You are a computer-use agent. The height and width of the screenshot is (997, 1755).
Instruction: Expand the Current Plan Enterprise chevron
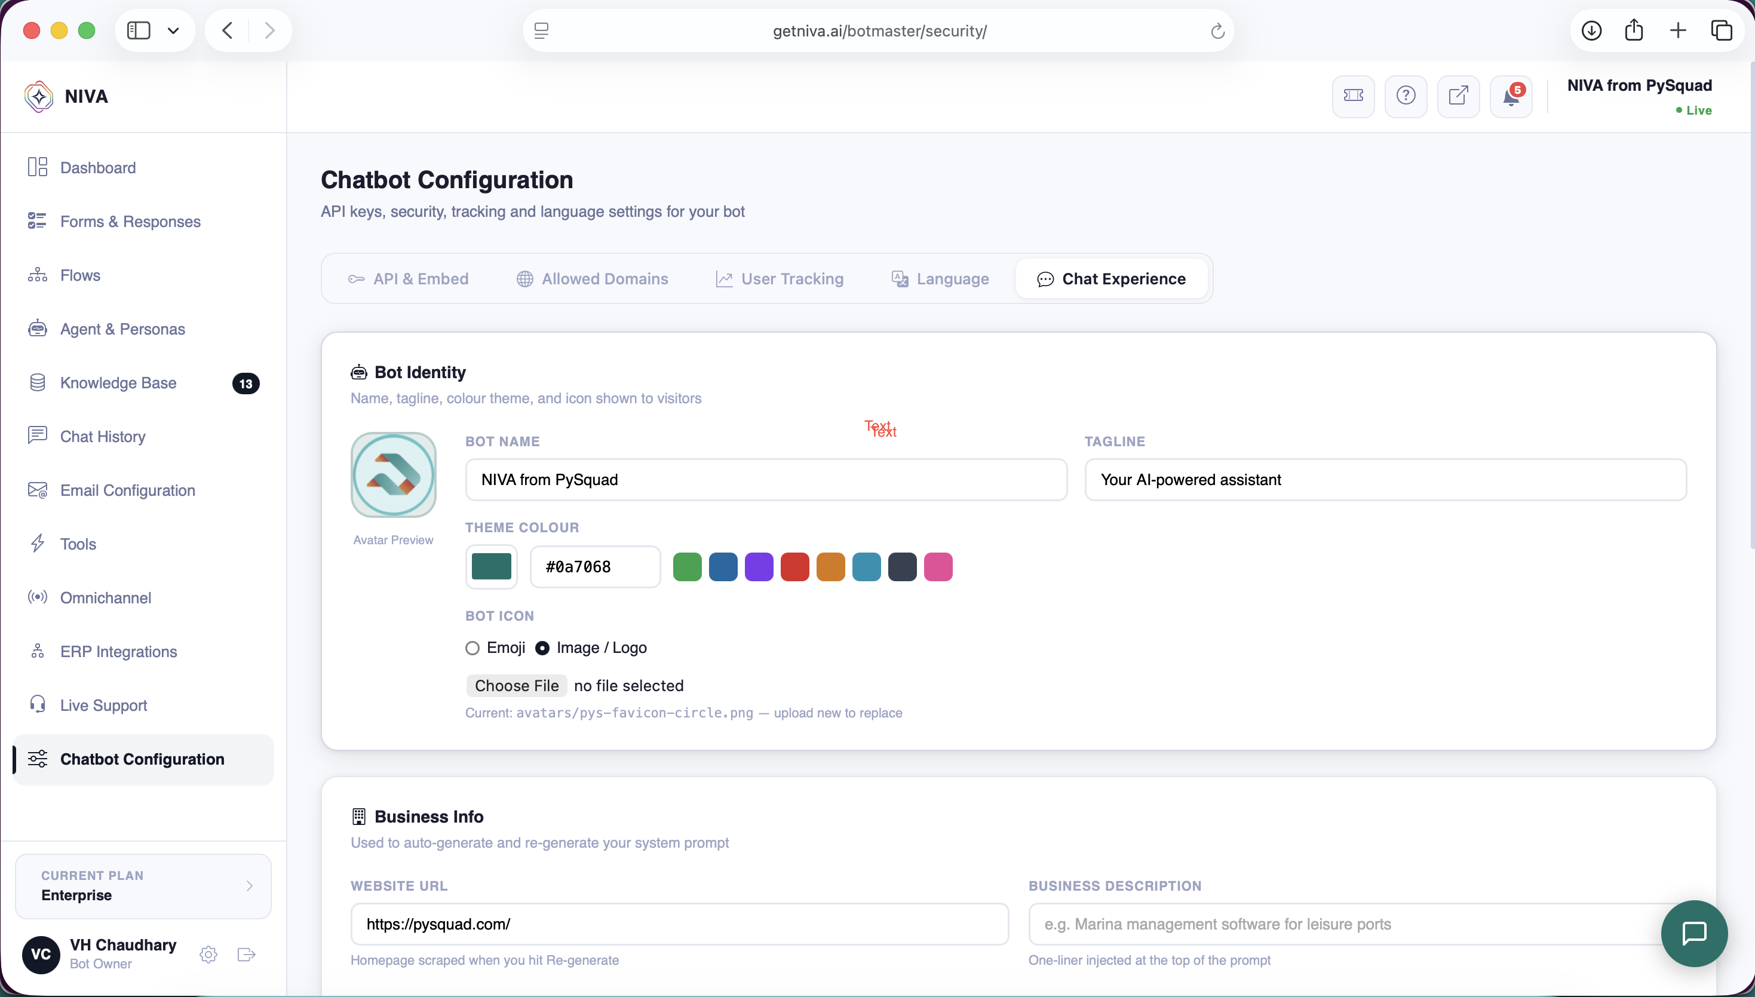tap(249, 885)
